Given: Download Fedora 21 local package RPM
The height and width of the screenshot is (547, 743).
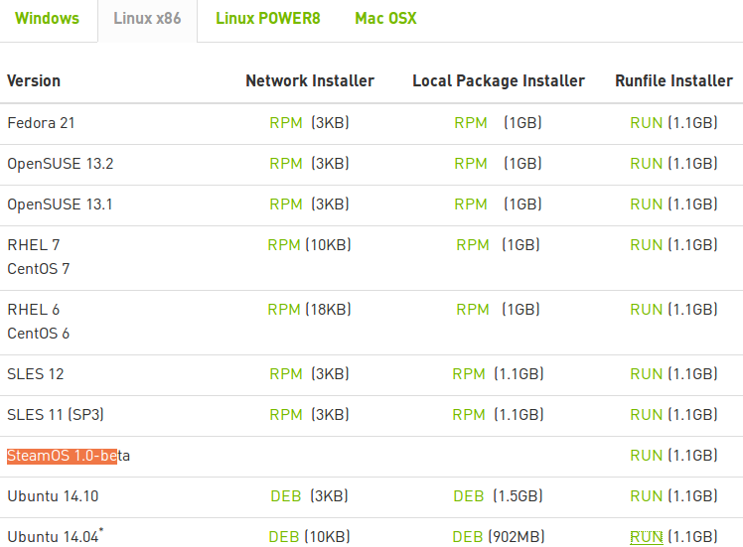Looking at the screenshot, I should point(471,123).
